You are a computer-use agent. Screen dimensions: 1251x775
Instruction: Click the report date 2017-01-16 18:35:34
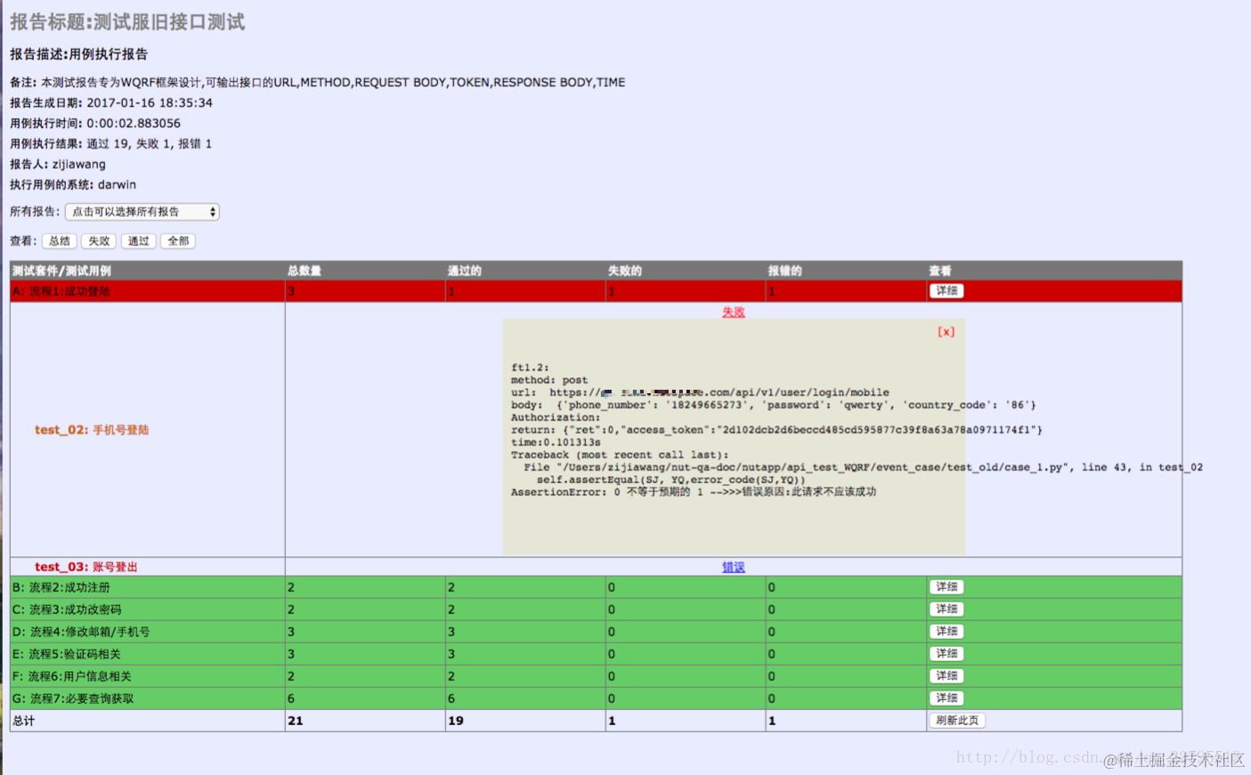click(150, 102)
